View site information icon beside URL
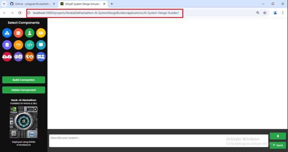The image size is (288, 152). (29, 13)
